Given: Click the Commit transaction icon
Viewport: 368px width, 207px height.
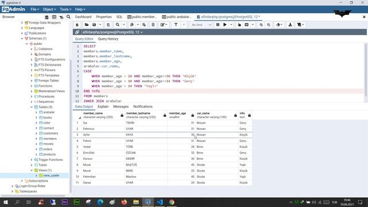Looking at the screenshot, I should click(261, 25).
